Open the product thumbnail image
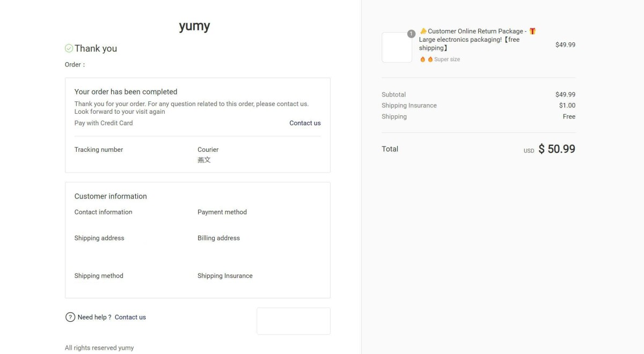The width and height of the screenshot is (644, 354). 397,47
